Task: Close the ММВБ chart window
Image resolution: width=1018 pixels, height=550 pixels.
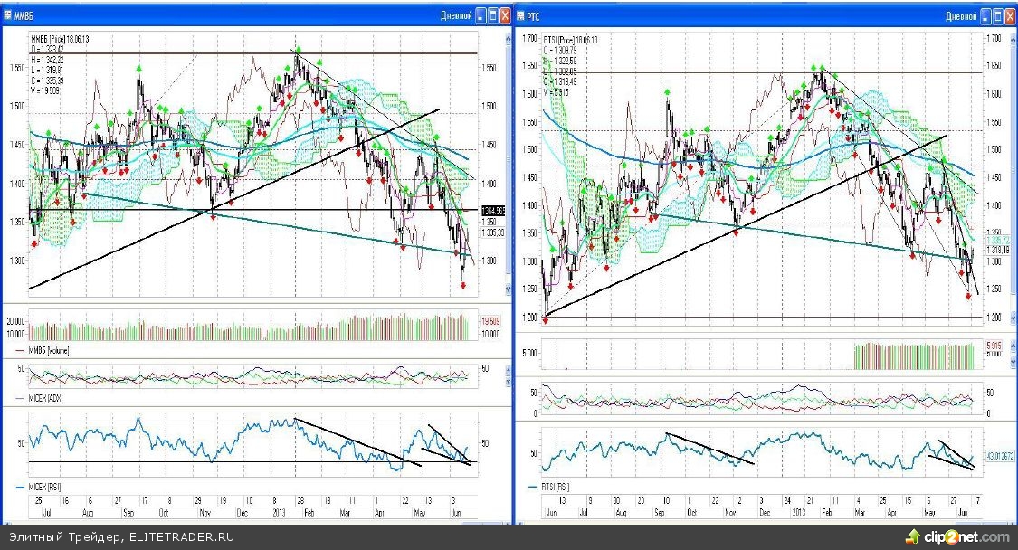Action: pyautogui.click(x=504, y=15)
